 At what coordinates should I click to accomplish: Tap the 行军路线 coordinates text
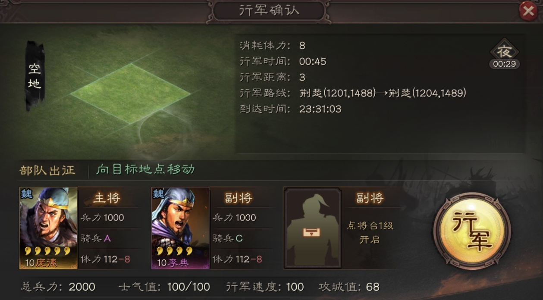(x=383, y=93)
